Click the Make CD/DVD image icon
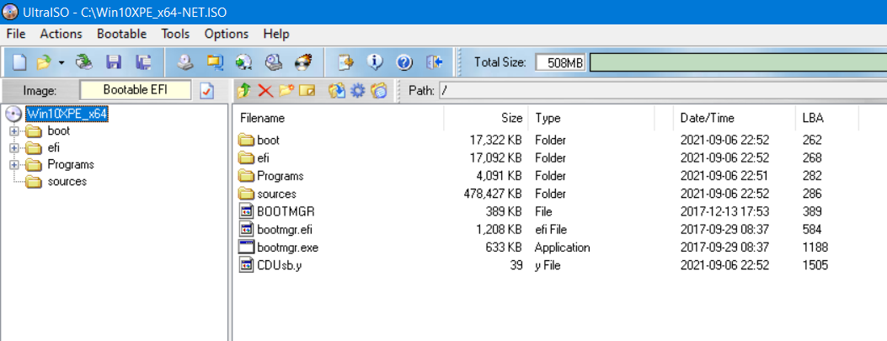This screenshot has height=341, width=887. [185, 62]
